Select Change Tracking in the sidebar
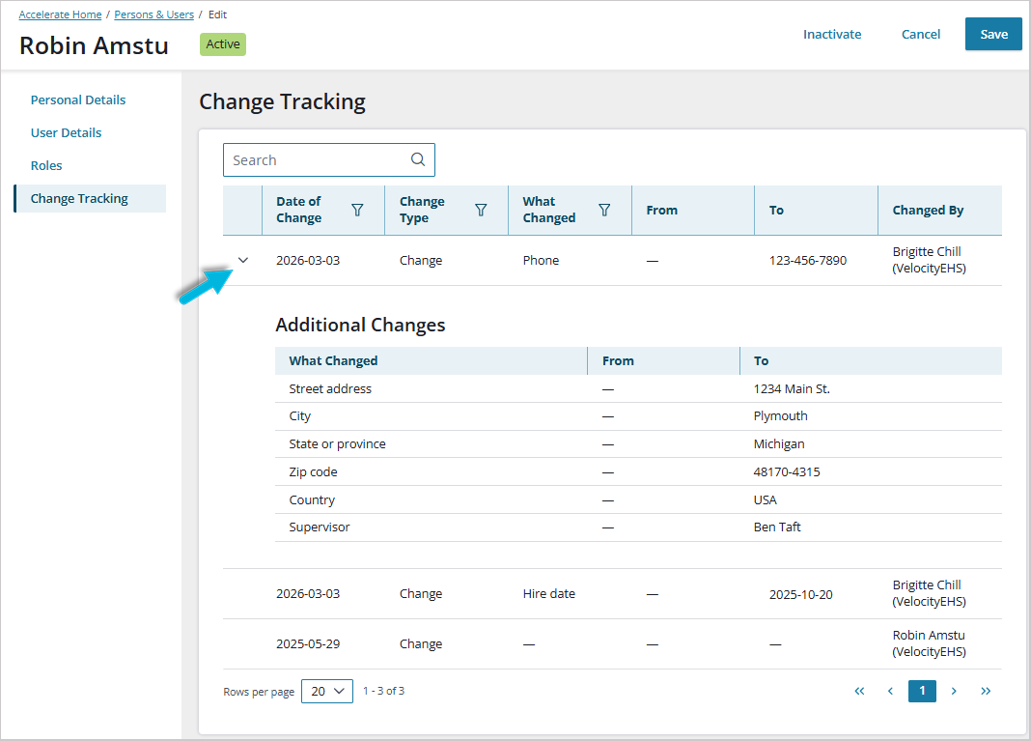Image resolution: width=1031 pixels, height=741 pixels. [79, 198]
